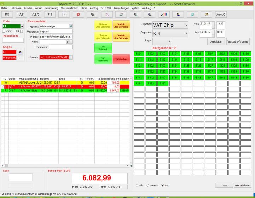Click the lookup icon next to Nachname field
Screen dimensions: 255x198
[71, 26]
